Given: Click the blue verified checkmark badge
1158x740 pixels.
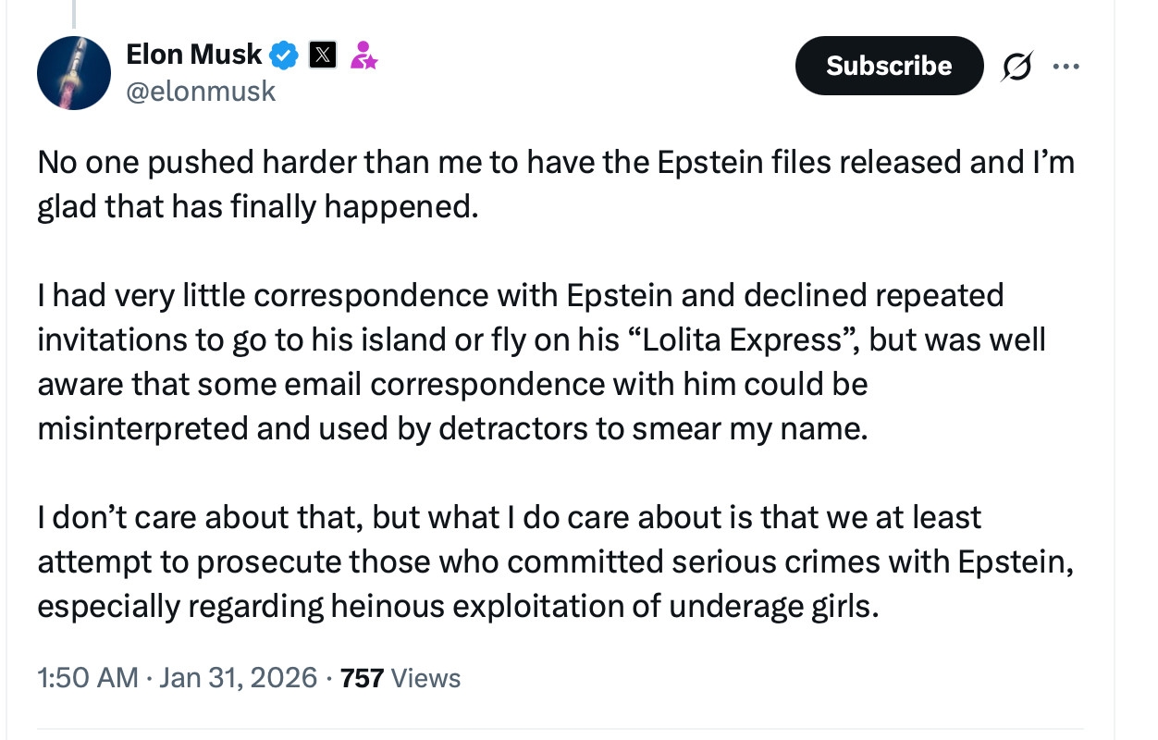Looking at the screenshot, I should (283, 56).
